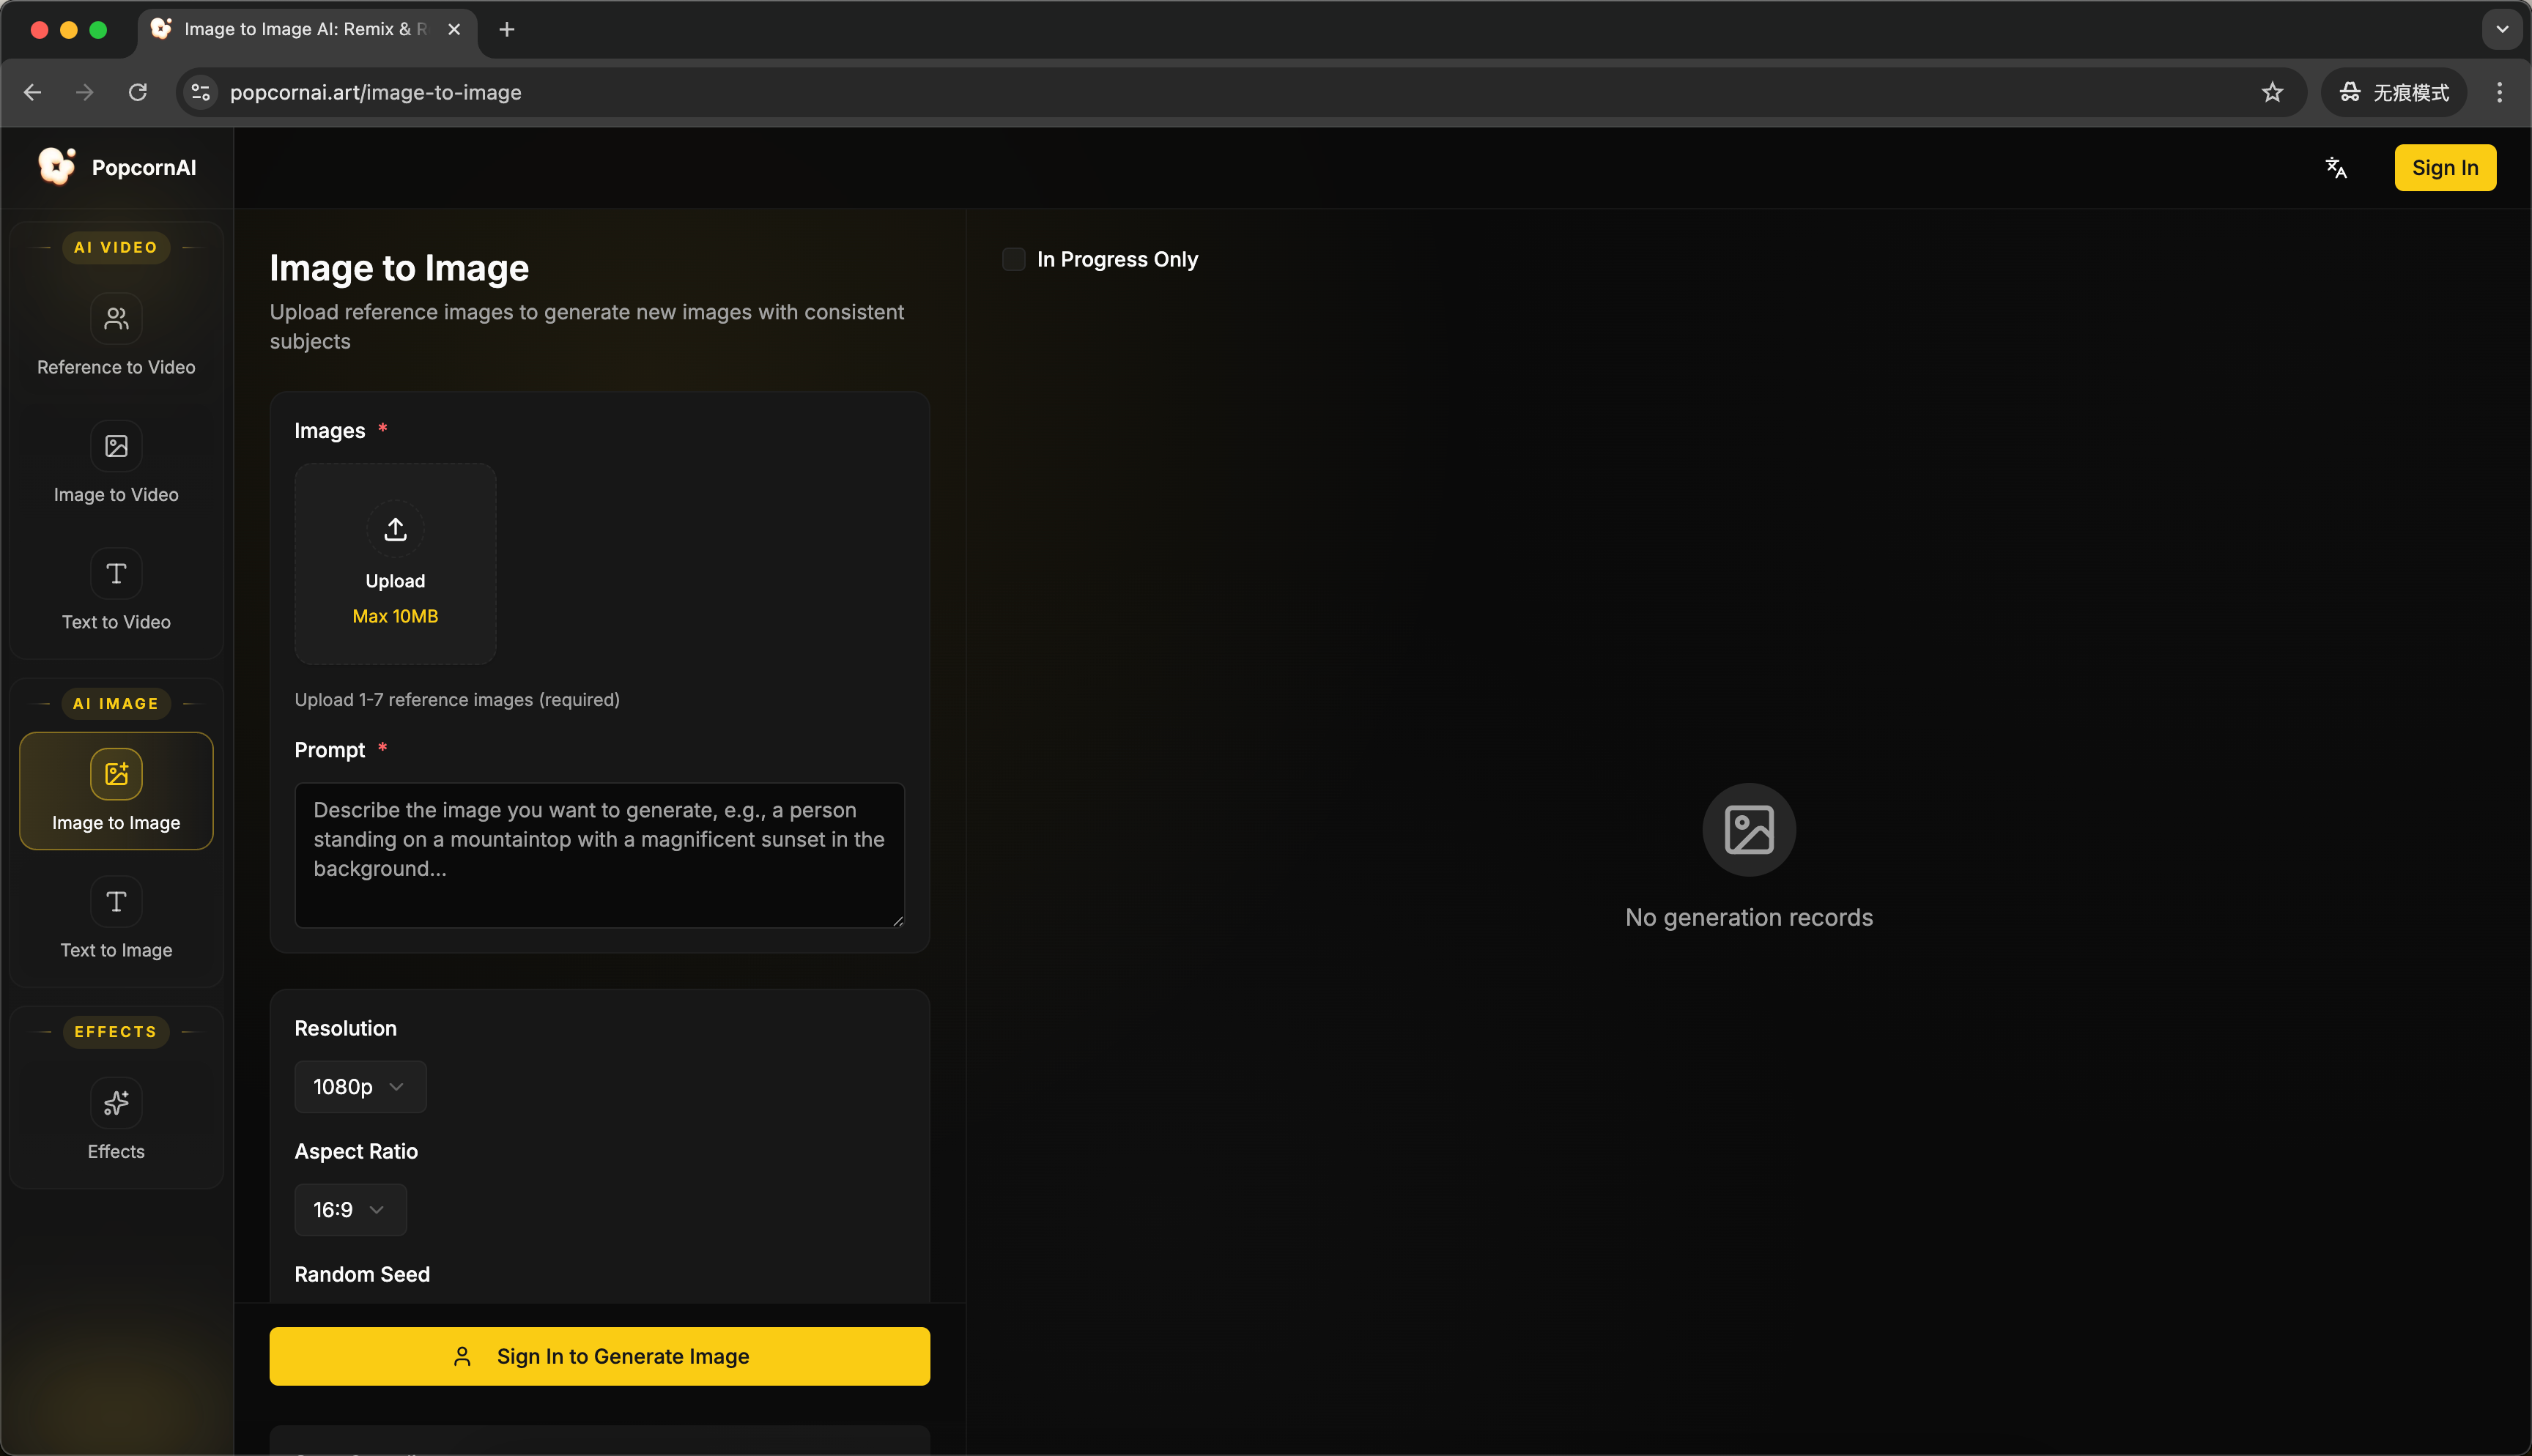Select the Text to Video tool
Image resolution: width=2532 pixels, height=1456 pixels.
[115, 592]
